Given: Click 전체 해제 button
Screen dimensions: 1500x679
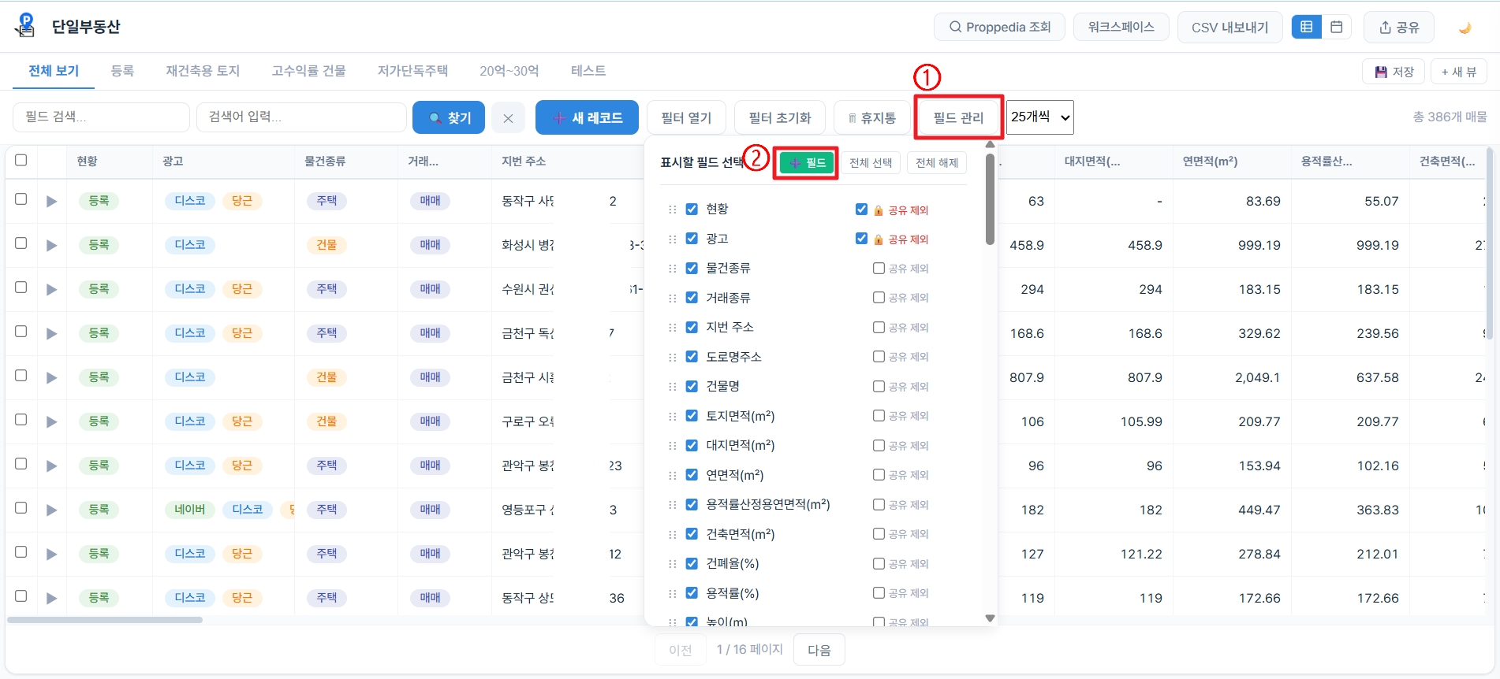Looking at the screenshot, I should click(x=937, y=163).
